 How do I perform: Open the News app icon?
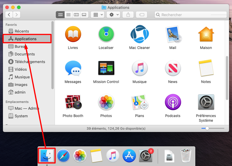173,68
